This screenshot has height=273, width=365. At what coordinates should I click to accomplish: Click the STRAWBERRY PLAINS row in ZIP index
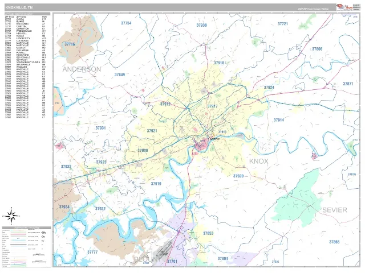pyautogui.click(x=26, y=62)
